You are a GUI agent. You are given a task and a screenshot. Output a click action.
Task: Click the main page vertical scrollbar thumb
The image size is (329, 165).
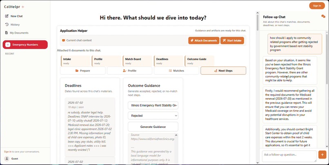pyautogui.click(x=258, y=23)
